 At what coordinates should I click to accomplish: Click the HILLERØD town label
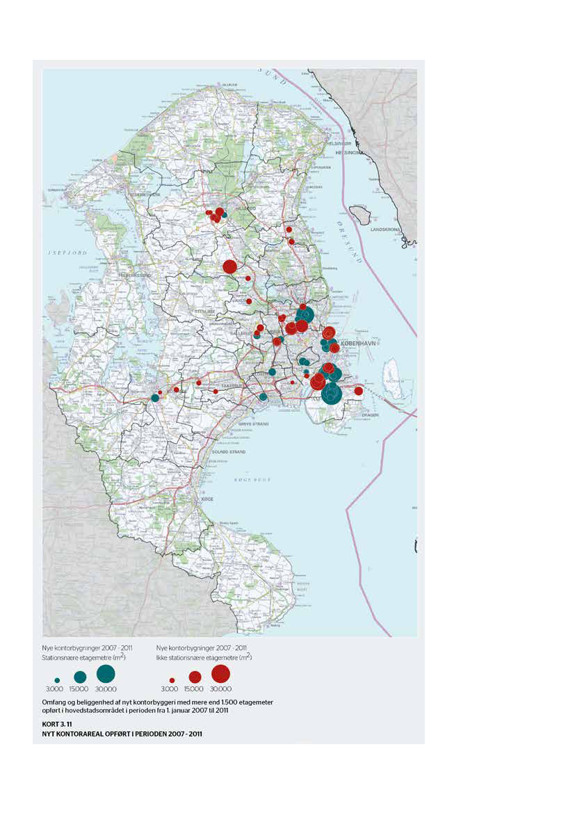[x=245, y=208]
